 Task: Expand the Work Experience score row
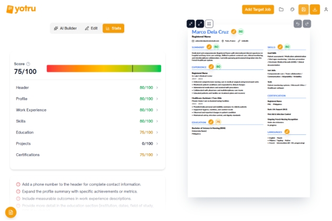(x=87, y=110)
